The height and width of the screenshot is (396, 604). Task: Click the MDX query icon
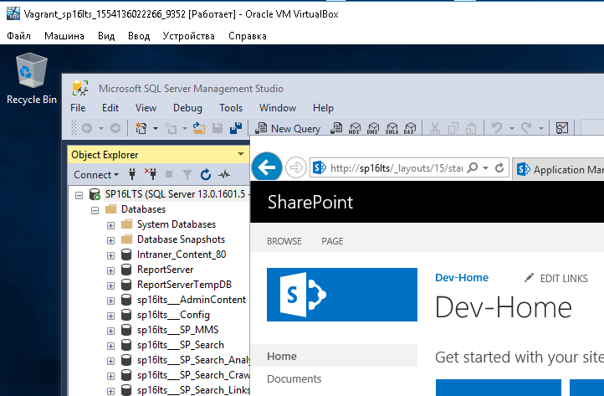pyautogui.click(x=354, y=128)
